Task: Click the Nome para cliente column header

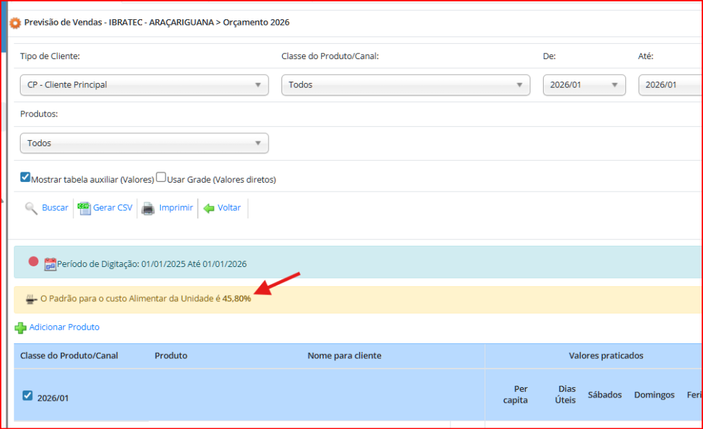Action: [x=344, y=356]
